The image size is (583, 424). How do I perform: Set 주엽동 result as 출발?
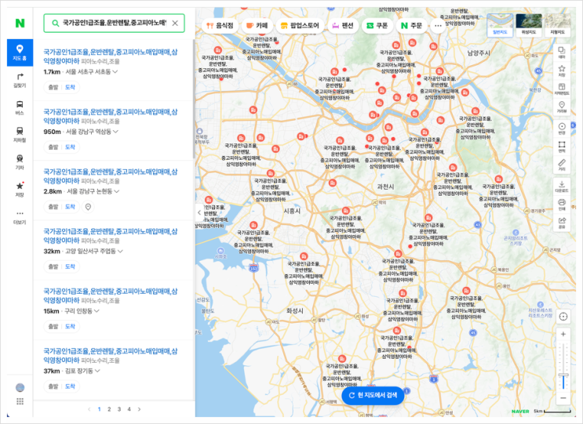pyautogui.click(x=53, y=266)
